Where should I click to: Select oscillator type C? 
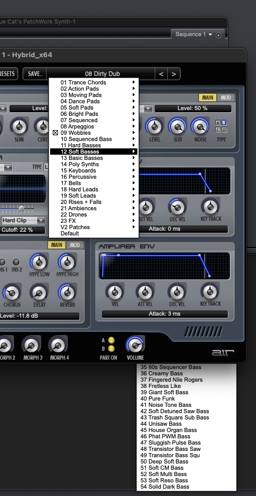[218, 130]
